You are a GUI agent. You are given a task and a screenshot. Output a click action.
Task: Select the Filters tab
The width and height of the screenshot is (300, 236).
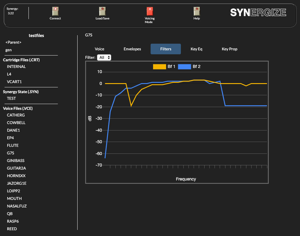pyautogui.click(x=166, y=49)
